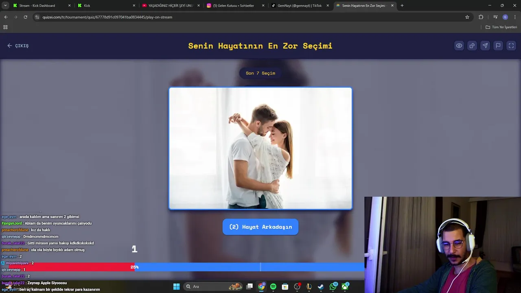521x293 pixels.
Task: Switch to the GemNayt TikTok tab
Action: coord(300,6)
